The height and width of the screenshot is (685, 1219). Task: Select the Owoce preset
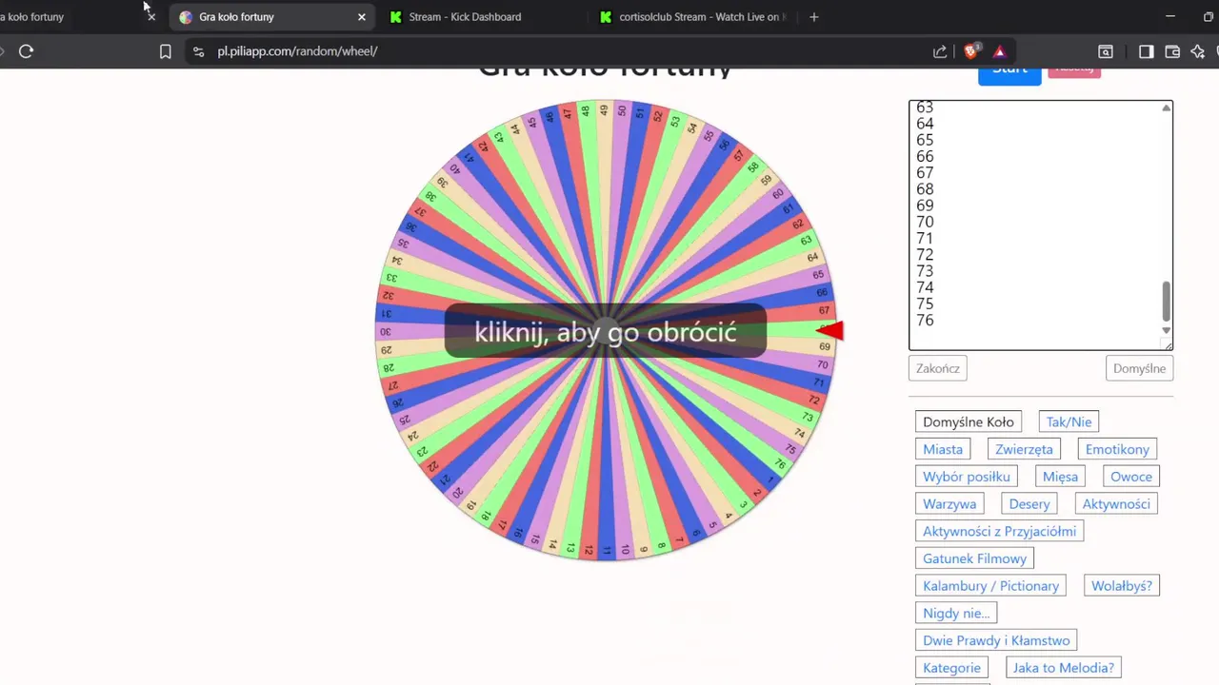1130,477
